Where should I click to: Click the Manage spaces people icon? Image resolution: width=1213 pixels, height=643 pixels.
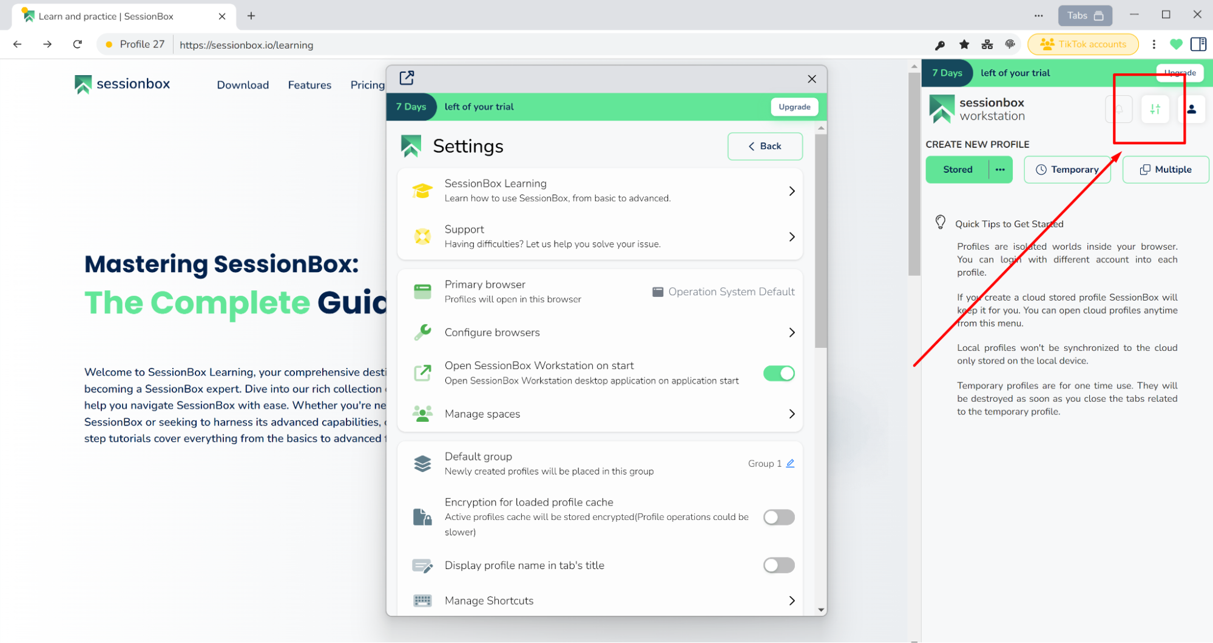(422, 414)
